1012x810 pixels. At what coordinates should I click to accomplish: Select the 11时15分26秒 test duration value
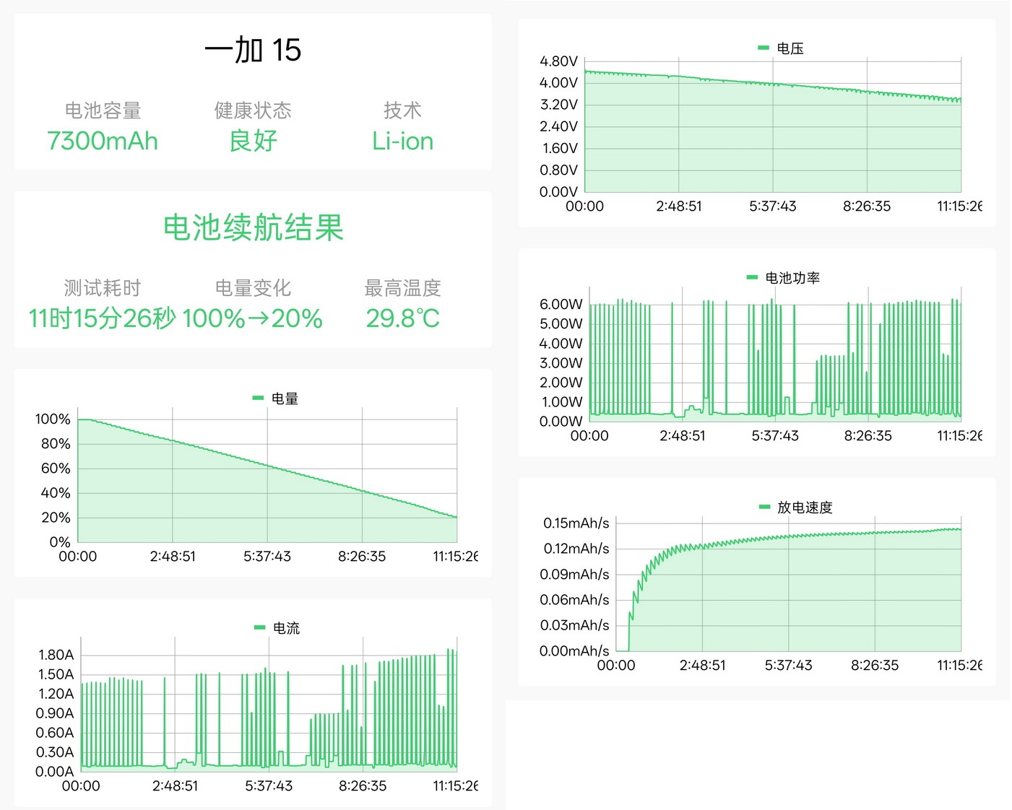coord(102,318)
